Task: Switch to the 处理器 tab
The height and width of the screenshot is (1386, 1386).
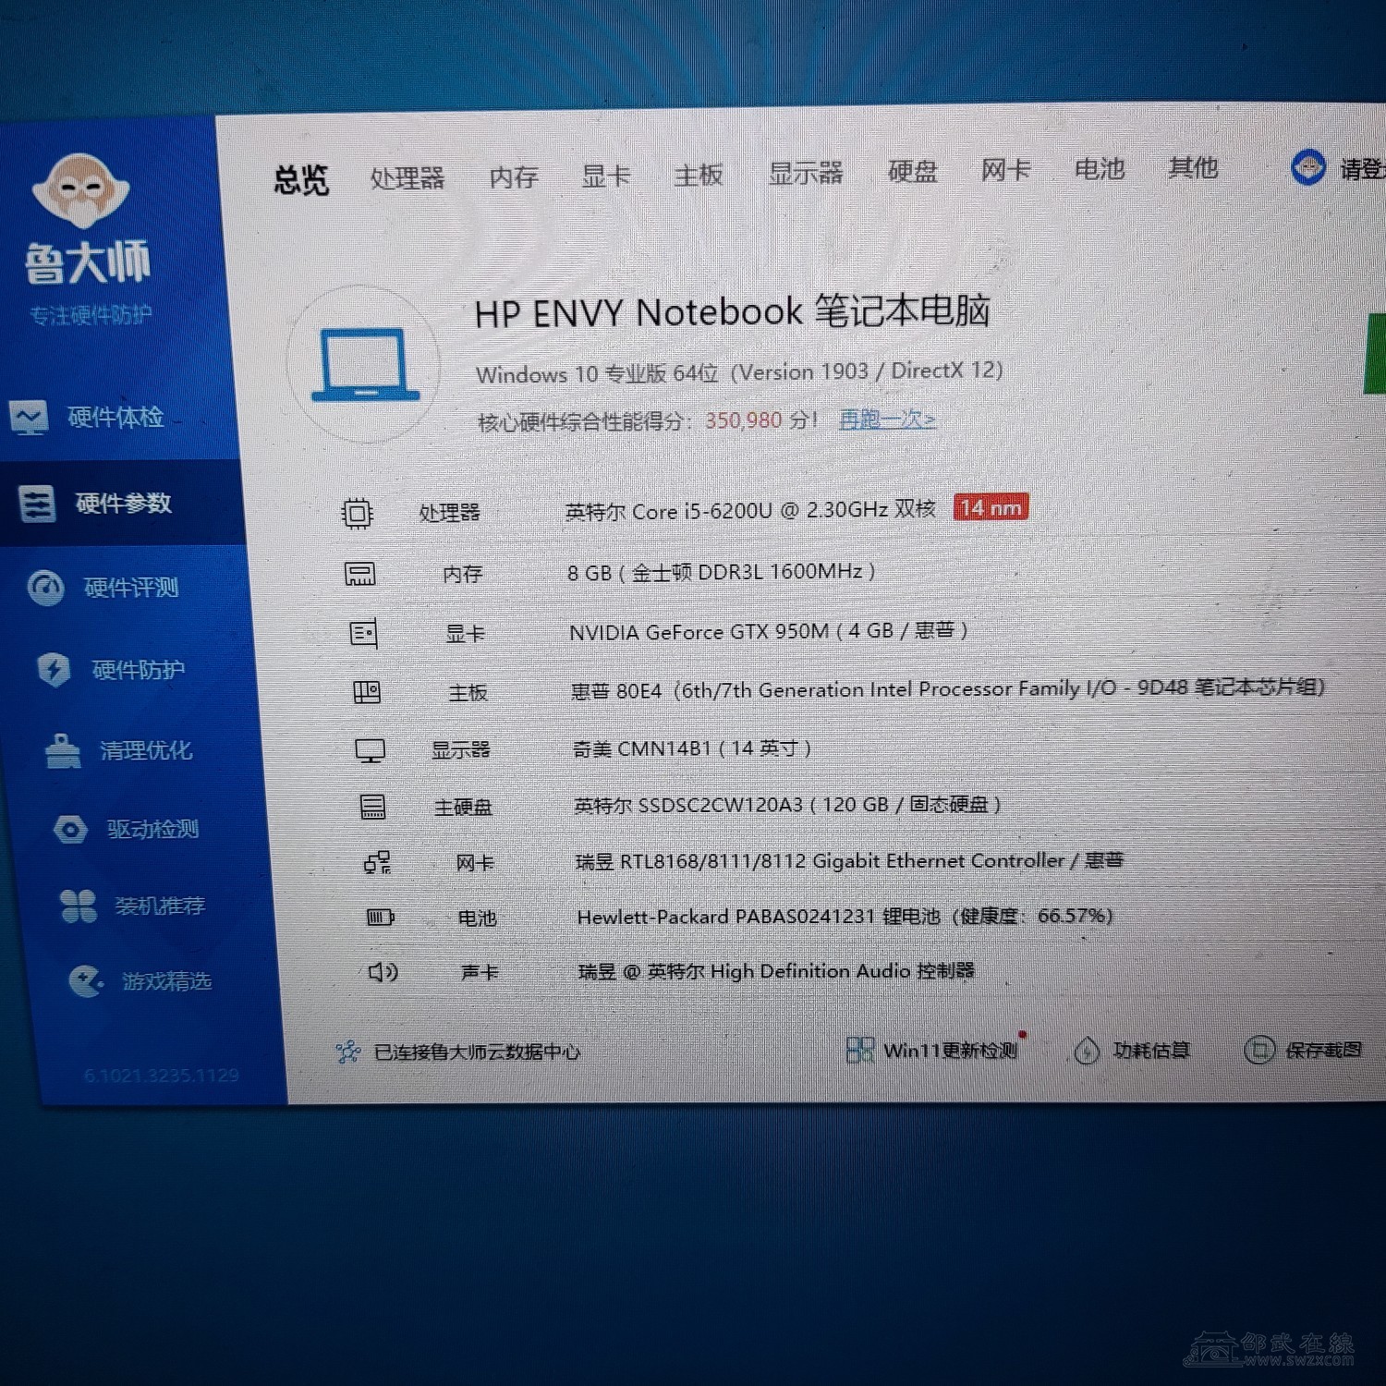Action: (407, 177)
